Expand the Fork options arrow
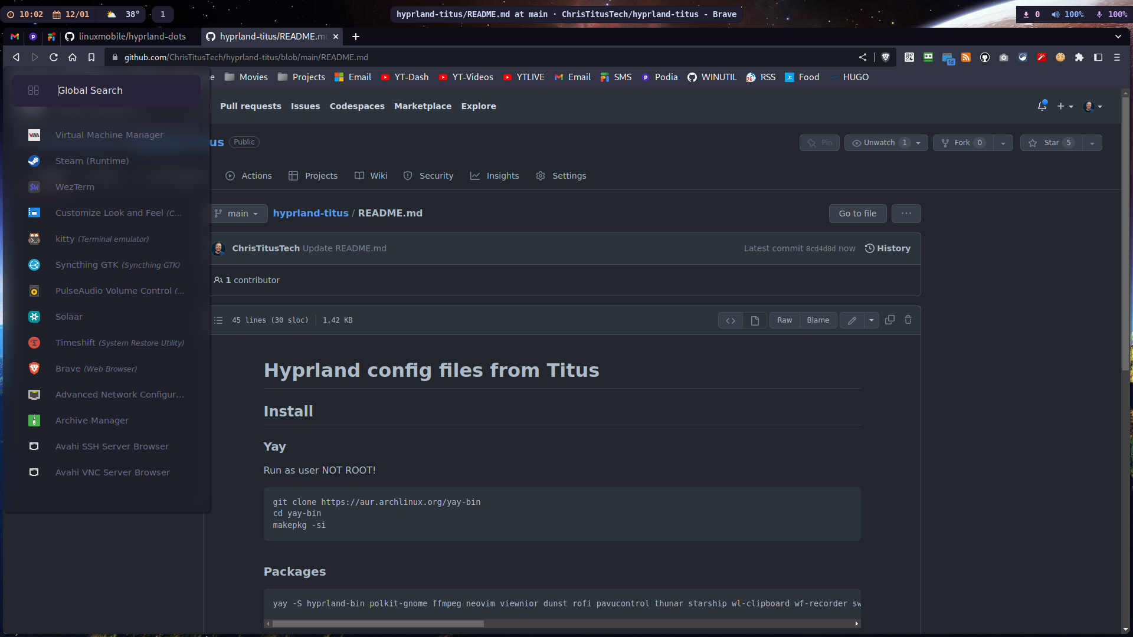 pos(1003,143)
